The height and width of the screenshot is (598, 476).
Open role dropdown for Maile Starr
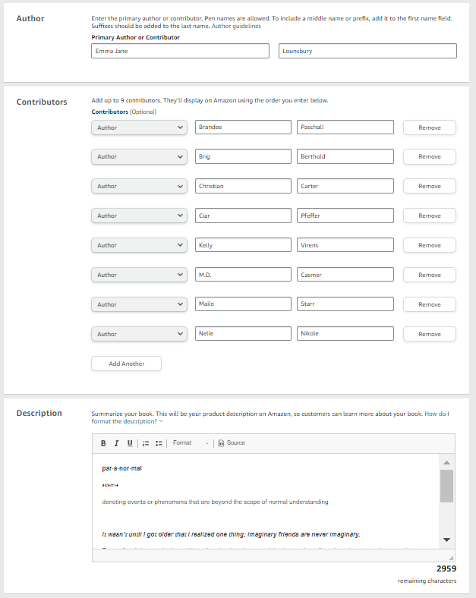(x=139, y=304)
